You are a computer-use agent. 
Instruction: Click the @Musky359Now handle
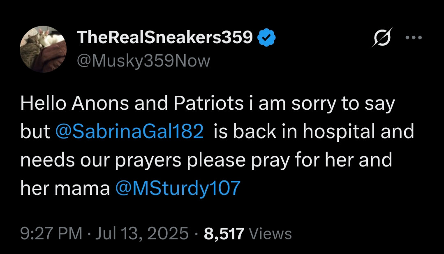pyautogui.click(x=143, y=61)
